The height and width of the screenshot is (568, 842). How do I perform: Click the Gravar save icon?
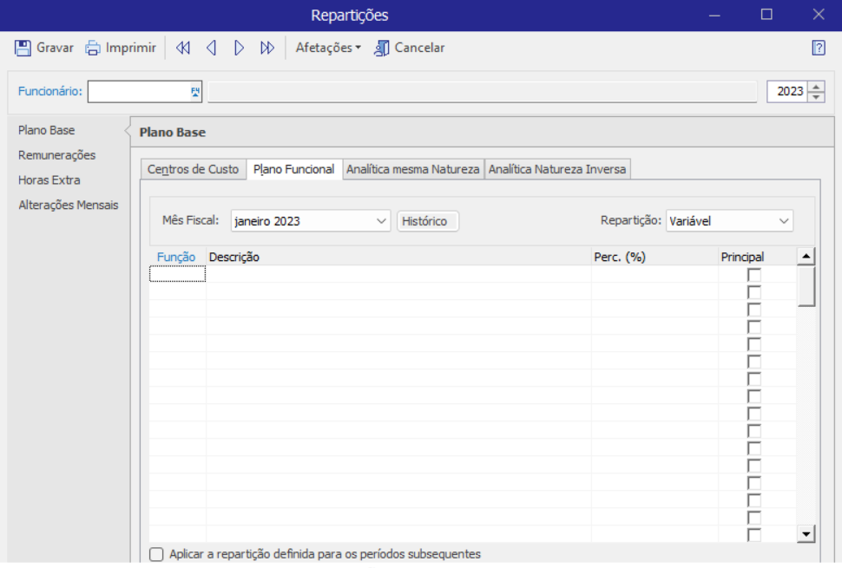[23, 49]
